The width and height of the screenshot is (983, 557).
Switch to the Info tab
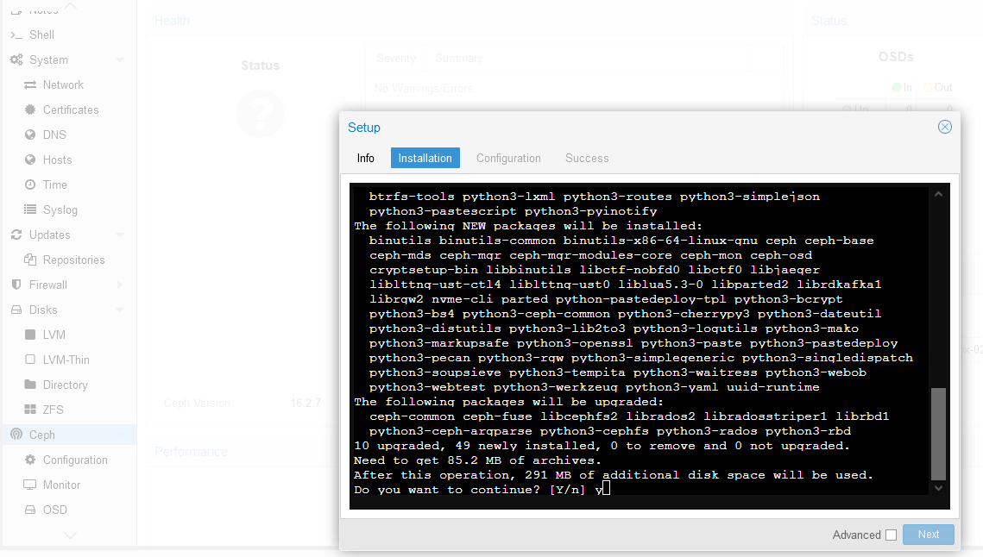pyautogui.click(x=366, y=159)
